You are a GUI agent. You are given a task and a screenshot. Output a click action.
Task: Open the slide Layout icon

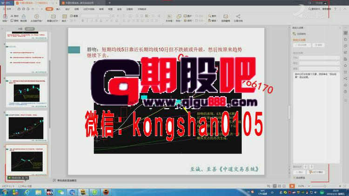coord(65,16)
